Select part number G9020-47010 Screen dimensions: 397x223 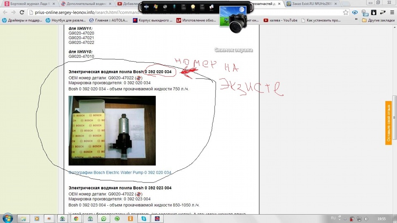pyautogui.click(x=81, y=57)
